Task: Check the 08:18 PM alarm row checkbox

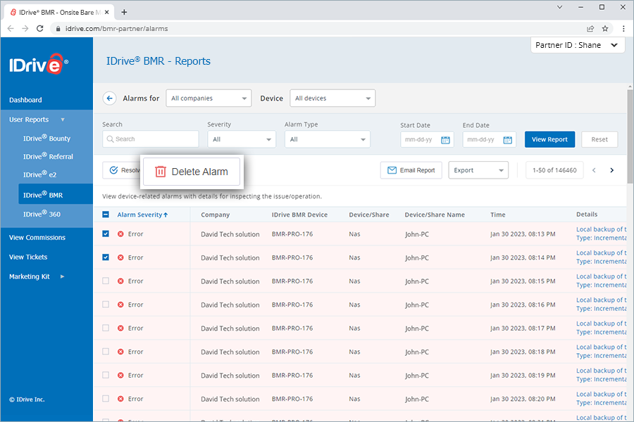Action: pyautogui.click(x=106, y=352)
